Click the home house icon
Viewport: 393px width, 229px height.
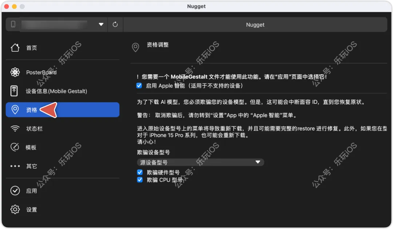click(x=15, y=47)
